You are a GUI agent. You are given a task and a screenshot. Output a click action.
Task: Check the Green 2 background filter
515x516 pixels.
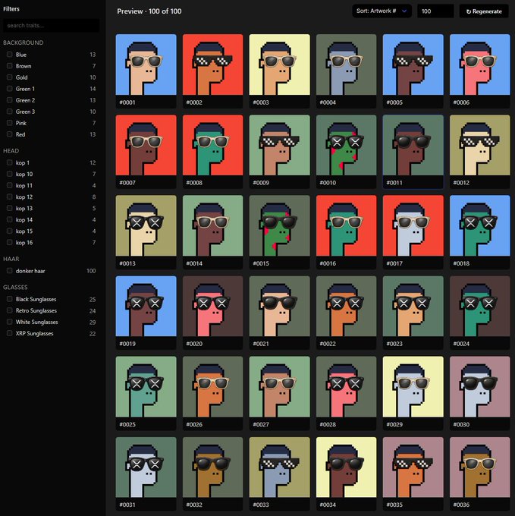[10, 100]
